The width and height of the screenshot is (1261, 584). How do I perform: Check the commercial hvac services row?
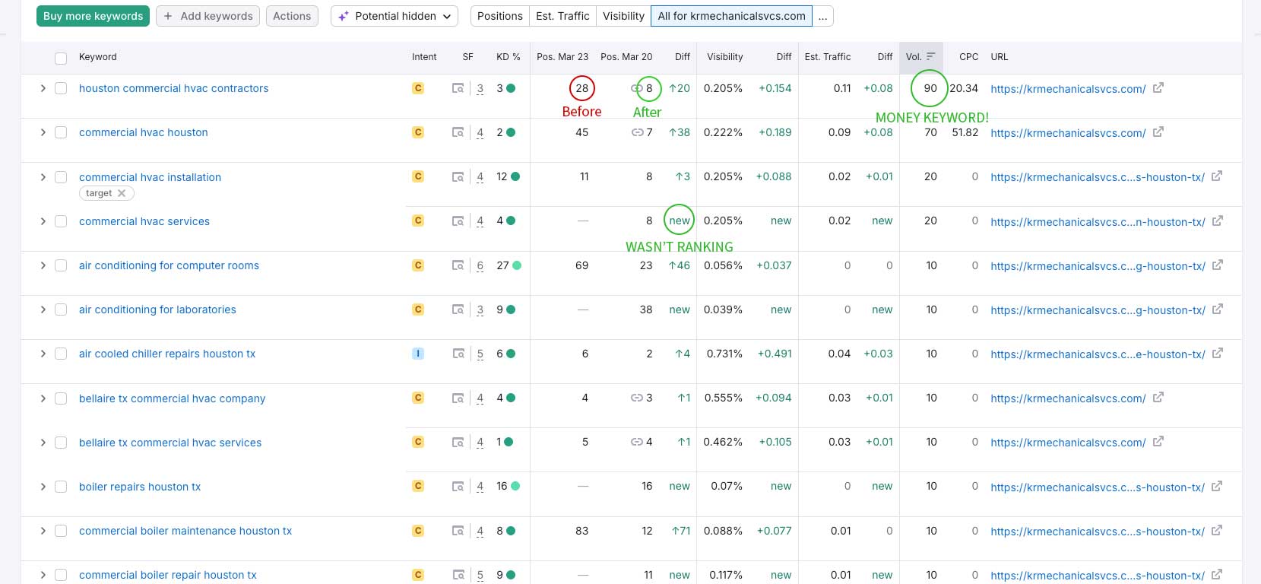pos(61,221)
